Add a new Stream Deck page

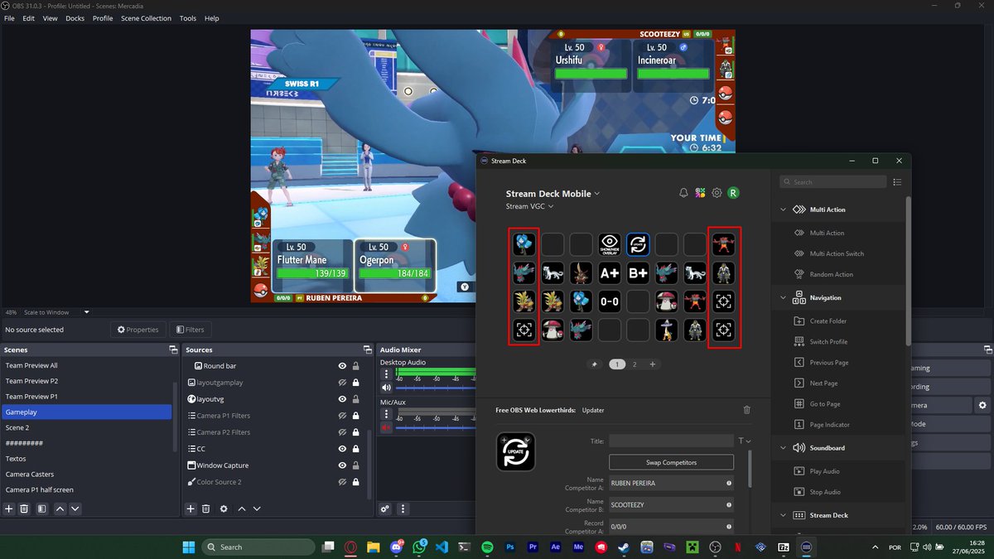click(x=653, y=364)
